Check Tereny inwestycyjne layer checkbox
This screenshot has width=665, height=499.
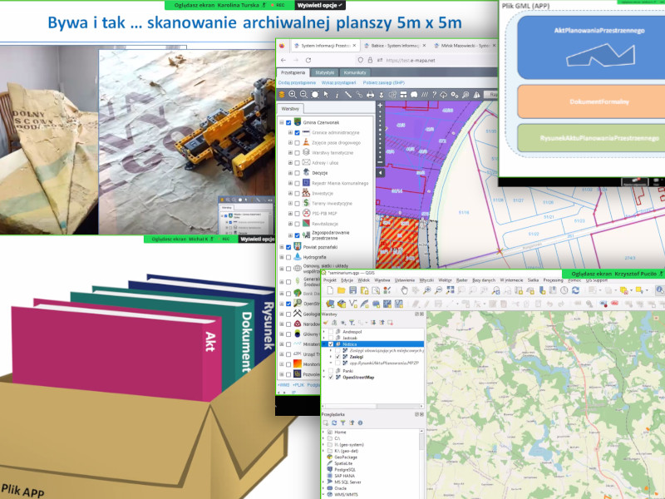point(297,204)
